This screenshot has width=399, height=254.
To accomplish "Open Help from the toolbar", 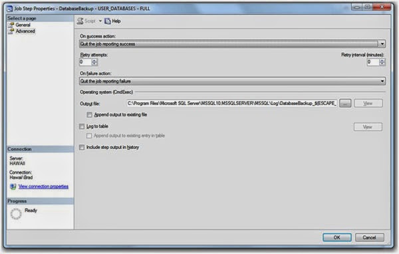I will point(116,21).
